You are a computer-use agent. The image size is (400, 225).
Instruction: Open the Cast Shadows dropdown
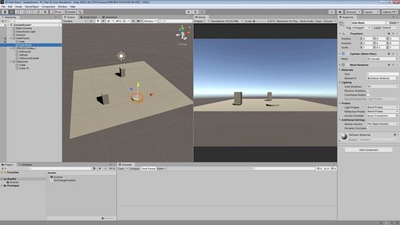tap(382, 87)
